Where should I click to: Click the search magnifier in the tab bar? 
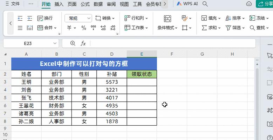click(x=205, y=4)
